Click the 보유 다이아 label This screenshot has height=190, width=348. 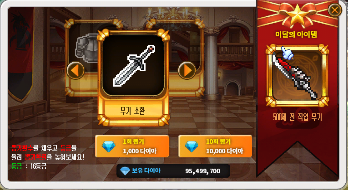click(x=146, y=171)
